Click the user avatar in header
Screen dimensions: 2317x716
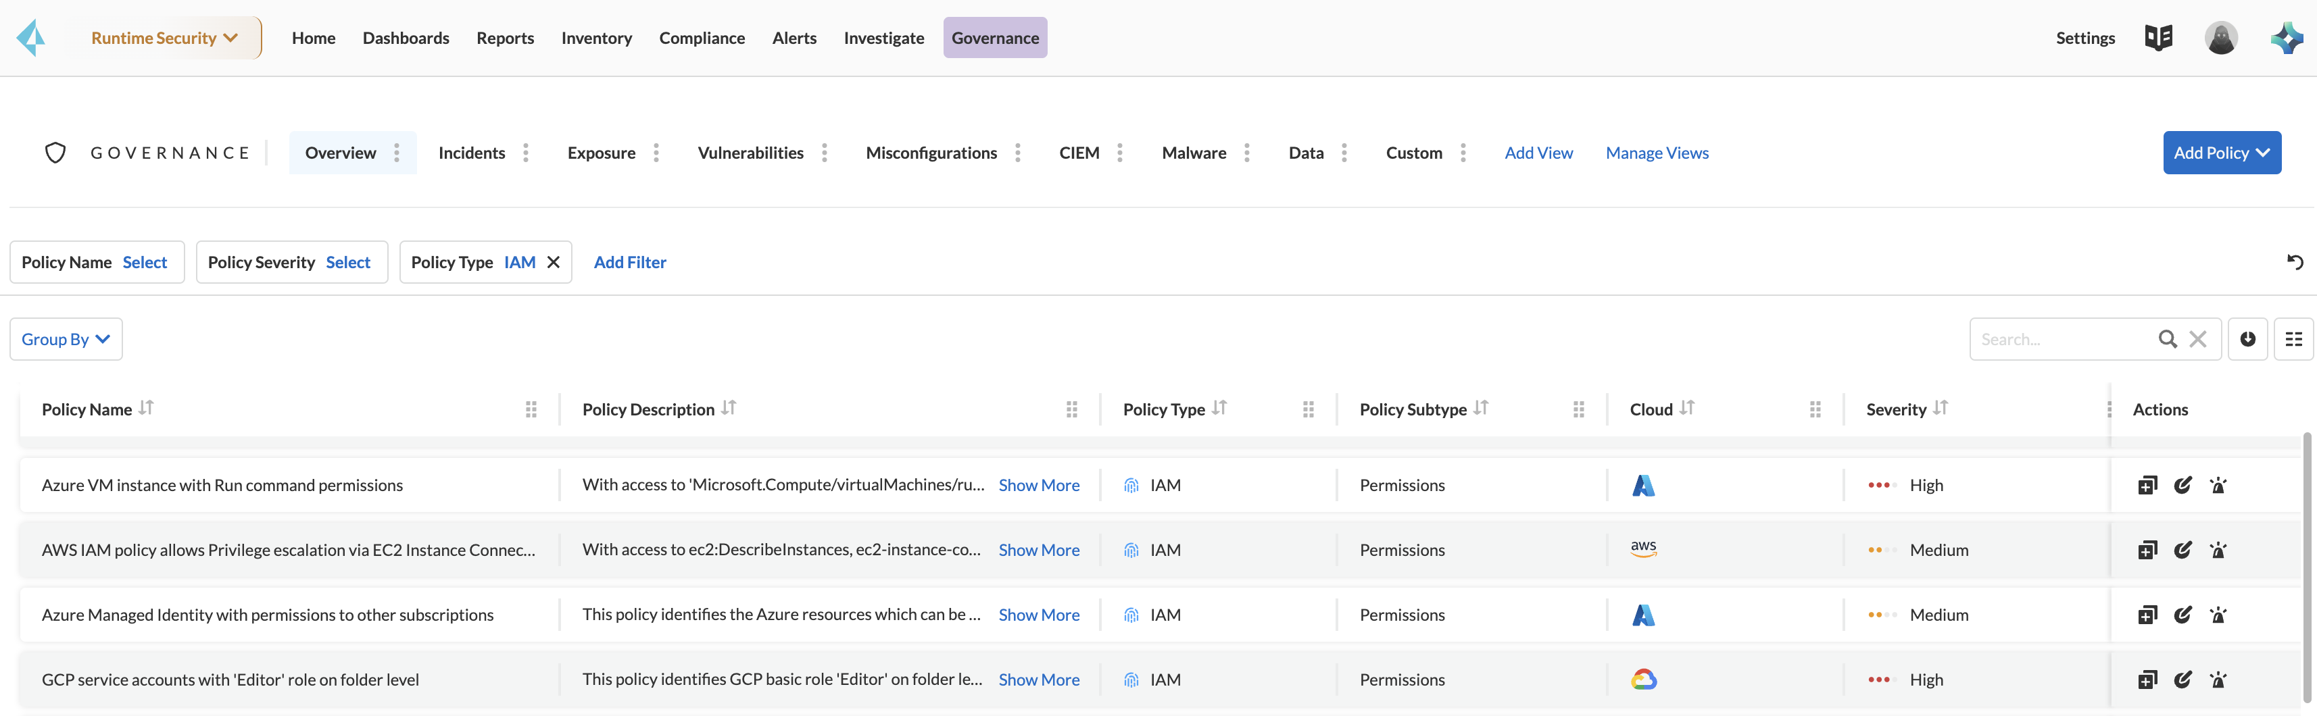coord(2221,38)
